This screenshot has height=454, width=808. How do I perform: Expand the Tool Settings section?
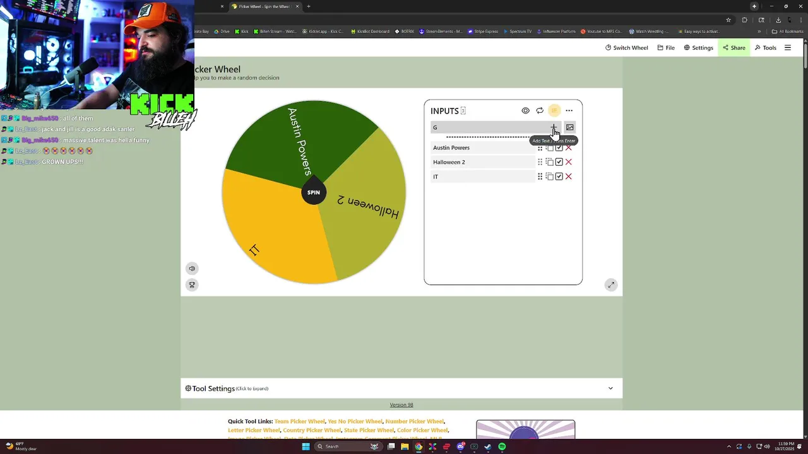click(401, 388)
